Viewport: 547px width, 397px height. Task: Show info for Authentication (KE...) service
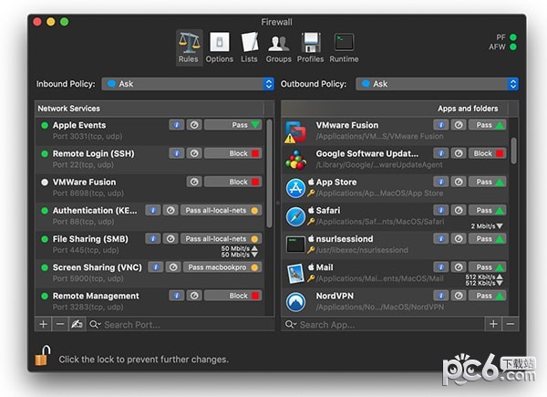coord(153,210)
